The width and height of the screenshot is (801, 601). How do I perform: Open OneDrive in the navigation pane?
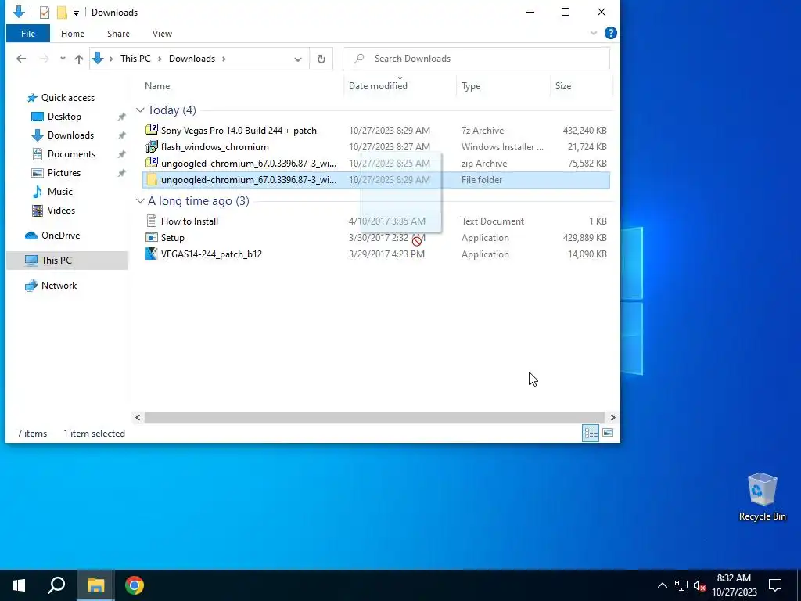pos(60,236)
